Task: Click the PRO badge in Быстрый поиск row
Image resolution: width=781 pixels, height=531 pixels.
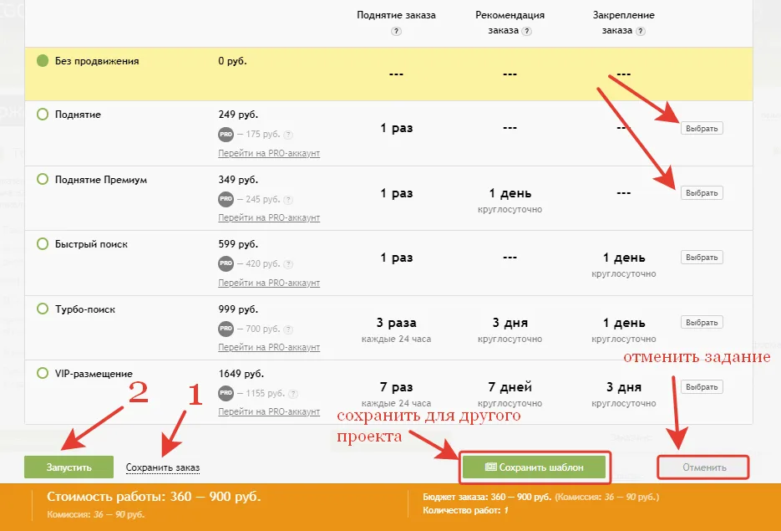Action: pos(226,263)
